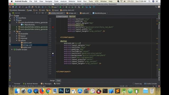169x95 pixels.
Task: Open Google Chrome from the Dock
Action: pyautogui.click(x=48, y=91)
